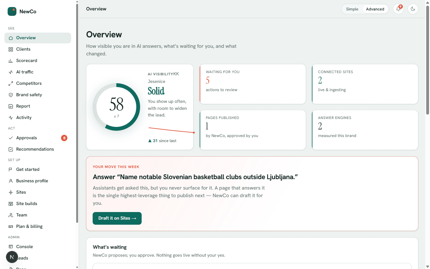Click the Team people icon

pyautogui.click(x=11, y=215)
